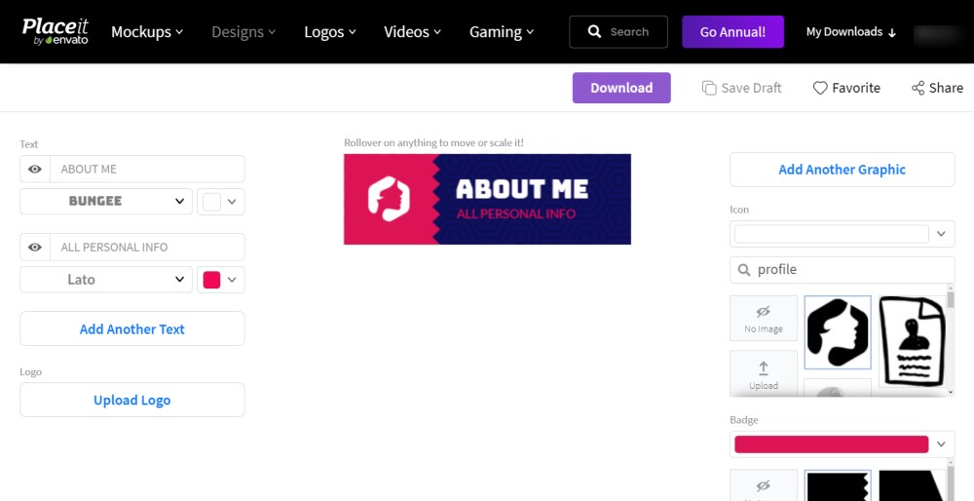
Task: Click ALL PERSONAL INFO subtitle in banner
Action: pos(515,214)
